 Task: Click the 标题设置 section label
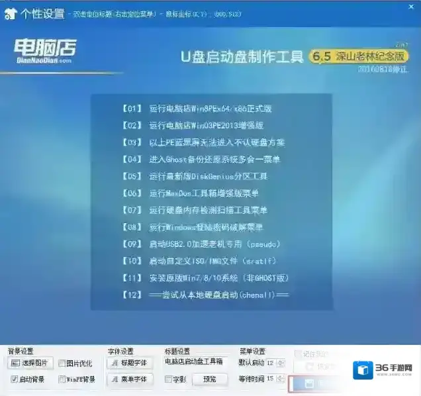pos(177,351)
